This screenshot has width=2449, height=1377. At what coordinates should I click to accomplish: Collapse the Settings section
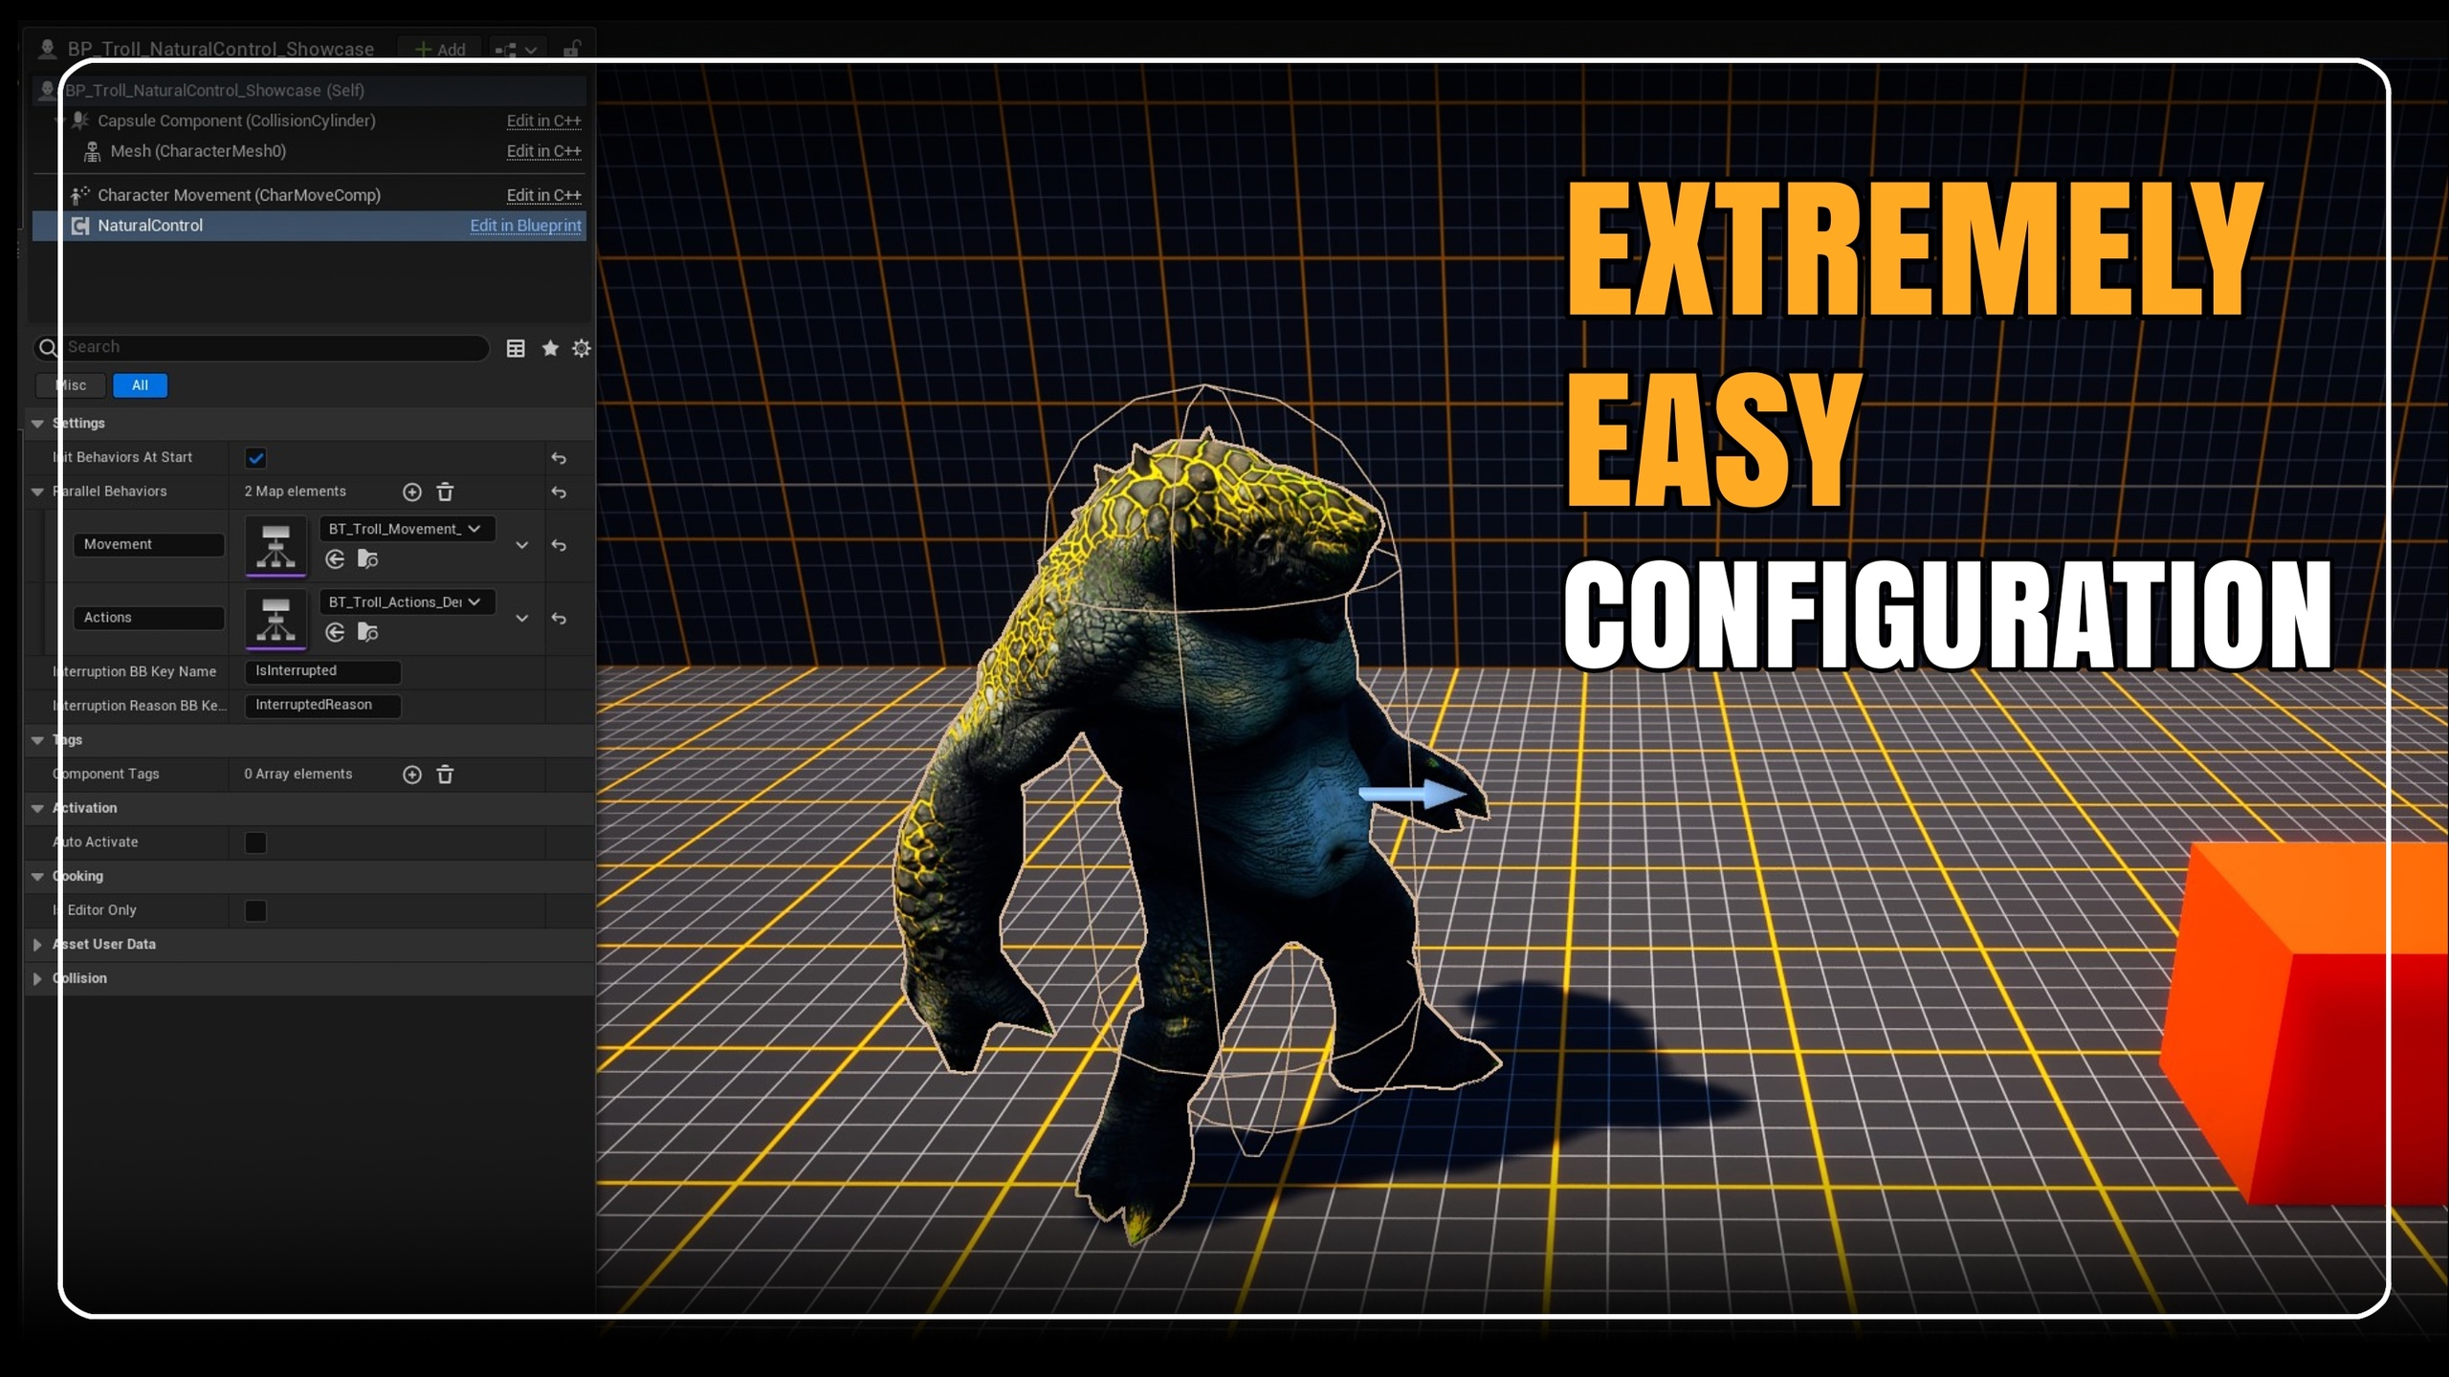[37, 424]
